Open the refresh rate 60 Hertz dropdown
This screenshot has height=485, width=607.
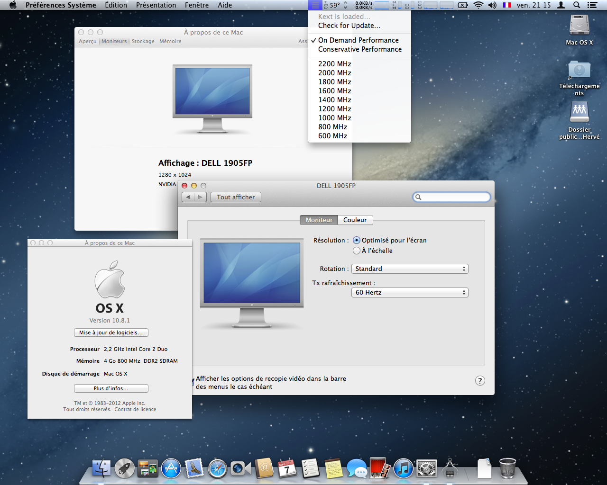click(x=410, y=293)
